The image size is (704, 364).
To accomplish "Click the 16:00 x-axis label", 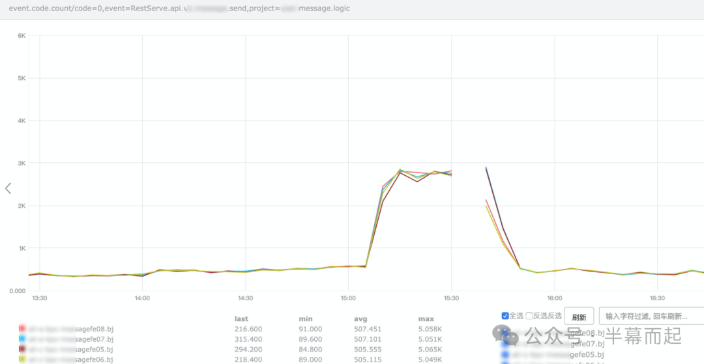I will coord(555,298).
